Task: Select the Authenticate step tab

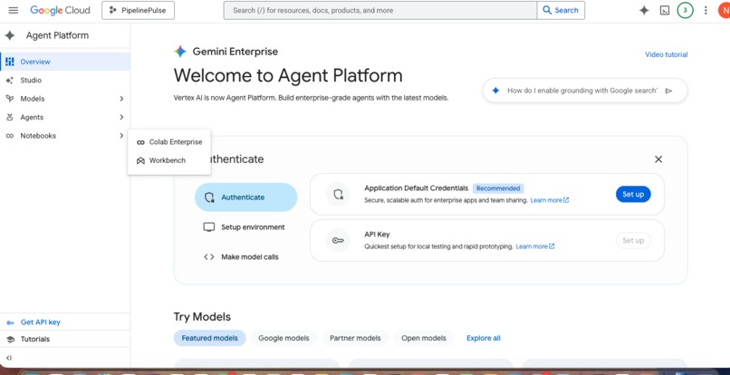Action: (245, 197)
